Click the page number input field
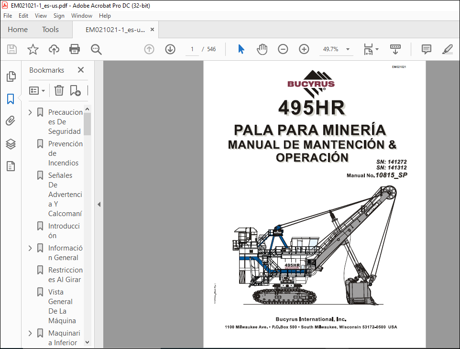 [192, 49]
